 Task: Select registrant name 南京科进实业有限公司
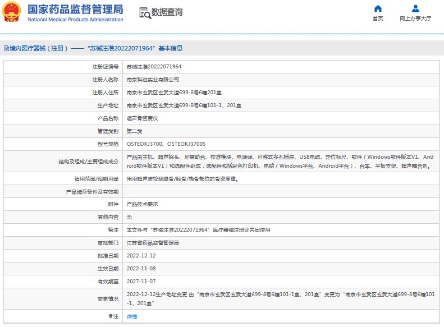point(153,80)
